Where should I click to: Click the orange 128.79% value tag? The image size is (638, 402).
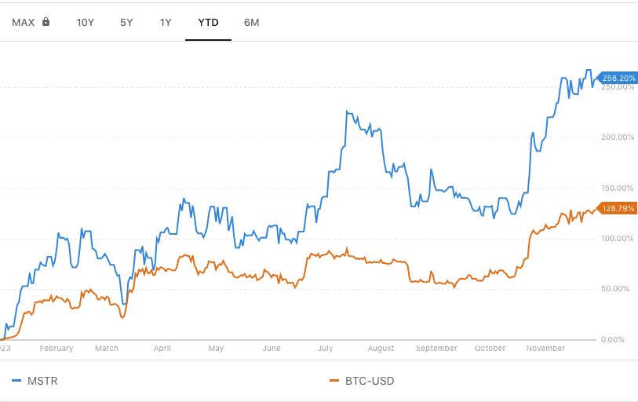[617, 208]
